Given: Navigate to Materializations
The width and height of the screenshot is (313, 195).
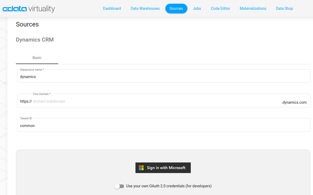Looking at the screenshot, I should [x=253, y=8].
